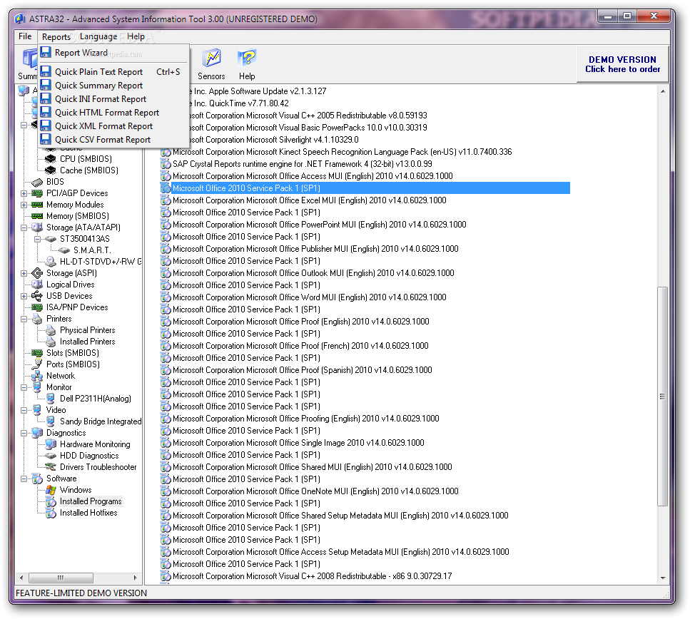Collapse the Printers node
This screenshot has height=619, width=690.
24,319
